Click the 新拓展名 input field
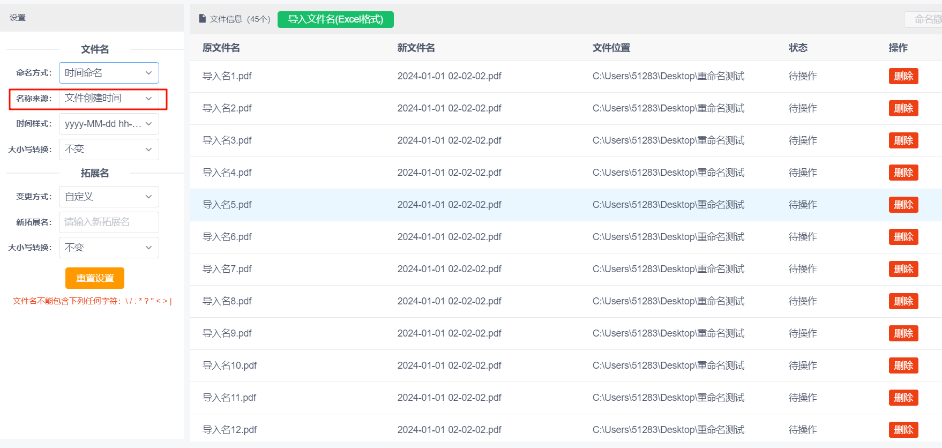942x448 pixels. pyautogui.click(x=109, y=222)
